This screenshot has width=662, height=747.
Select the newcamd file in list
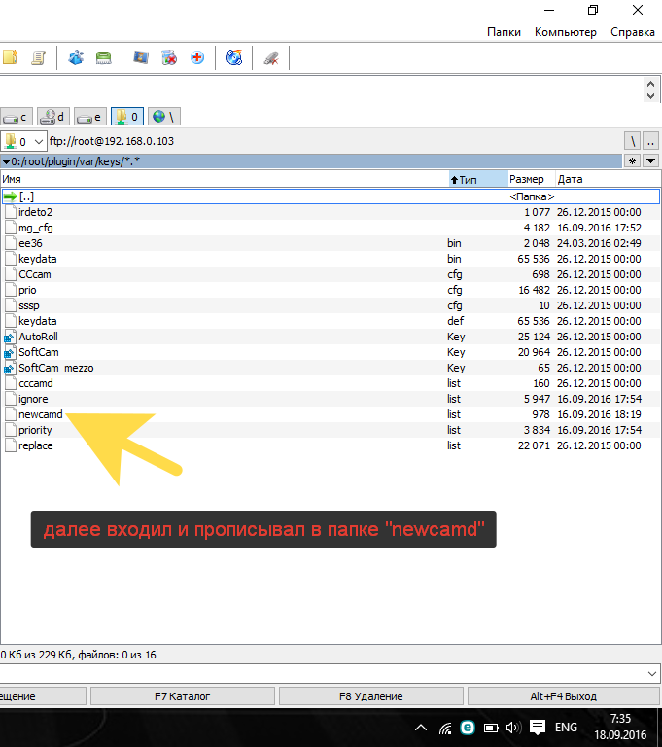pyautogui.click(x=40, y=414)
